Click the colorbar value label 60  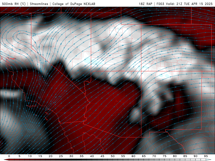(x=133, y=156)
